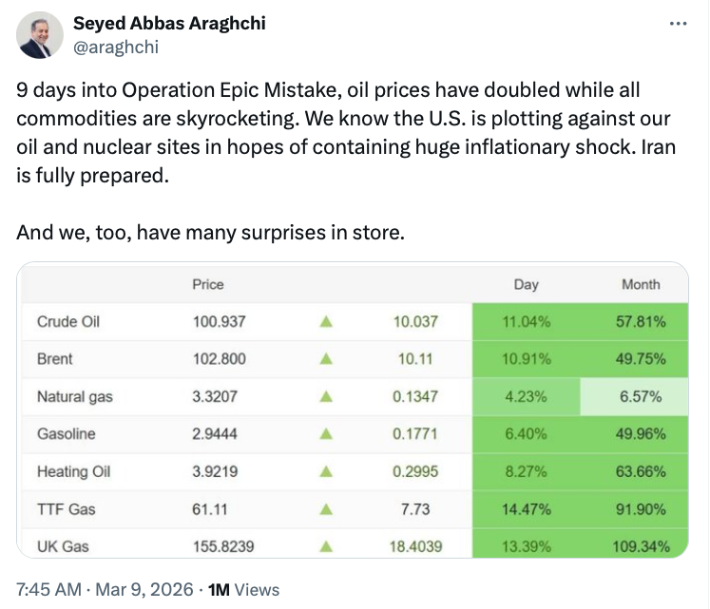Image resolution: width=710 pixels, height=609 pixels.
Task: Click the up arrow in Heating Oil row
Action: pyautogui.click(x=326, y=472)
